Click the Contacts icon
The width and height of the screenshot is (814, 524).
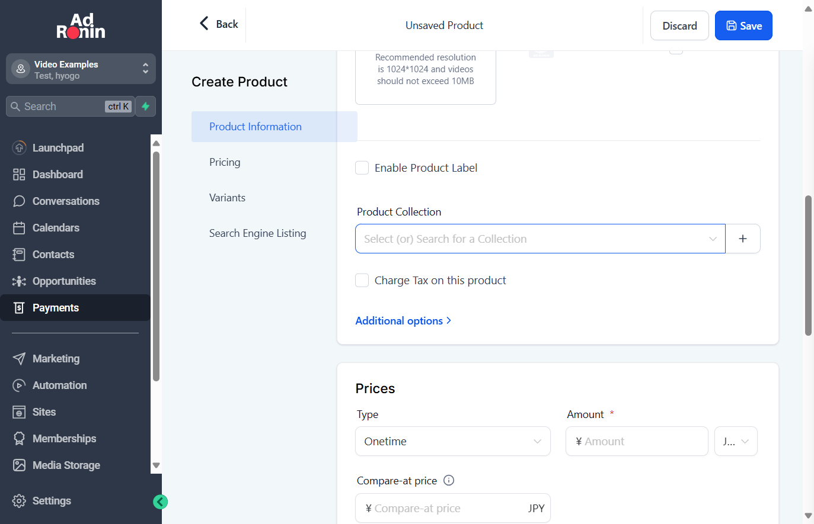(19, 254)
